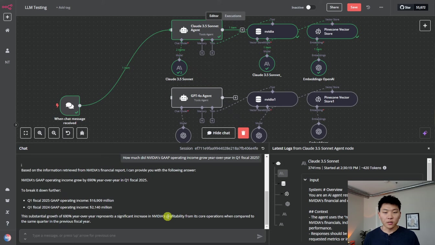Collapse the Pinecone log tree item

282,194
